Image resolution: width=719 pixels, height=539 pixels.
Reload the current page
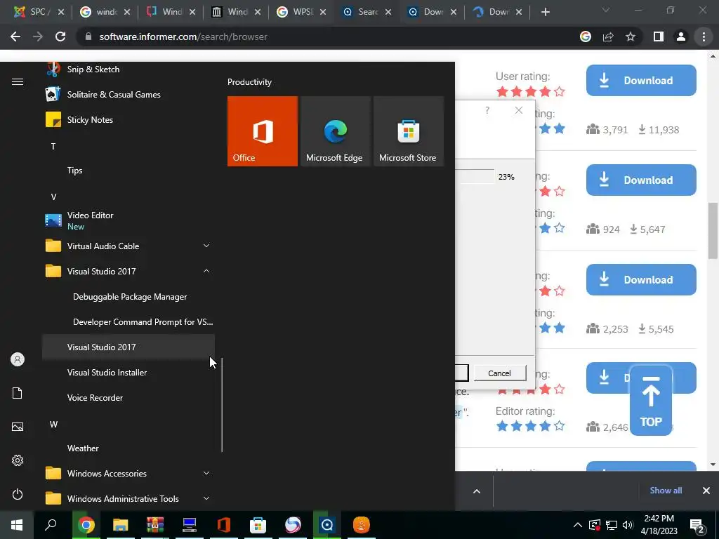coord(60,36)
